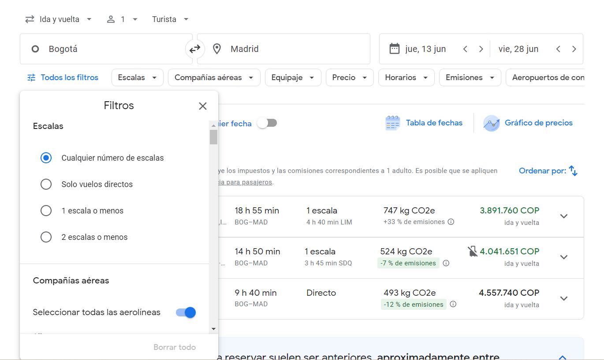This screenshot has height=360, width=604.
Task: Go to next departure date
Action: [481, 49]
